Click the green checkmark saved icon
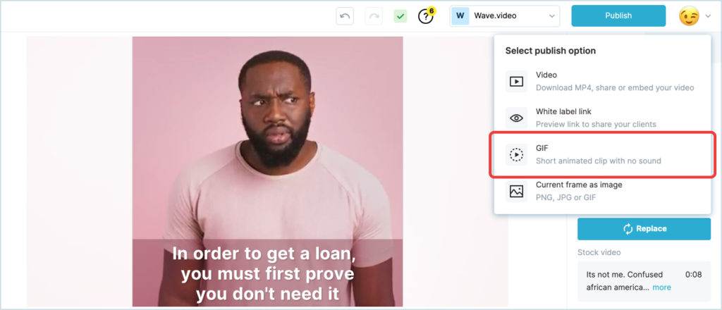Image resolution: width=722 pixels, height=310 pixels. (400, 16)
